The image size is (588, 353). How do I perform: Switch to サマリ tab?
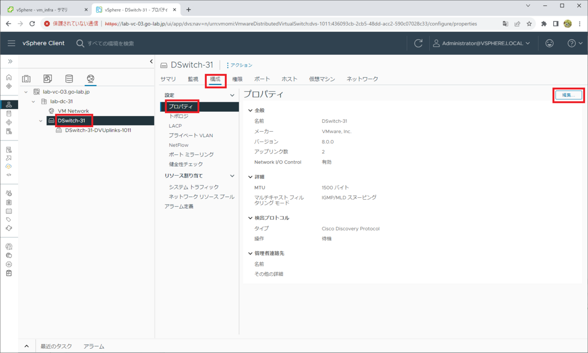pos(168,79)
